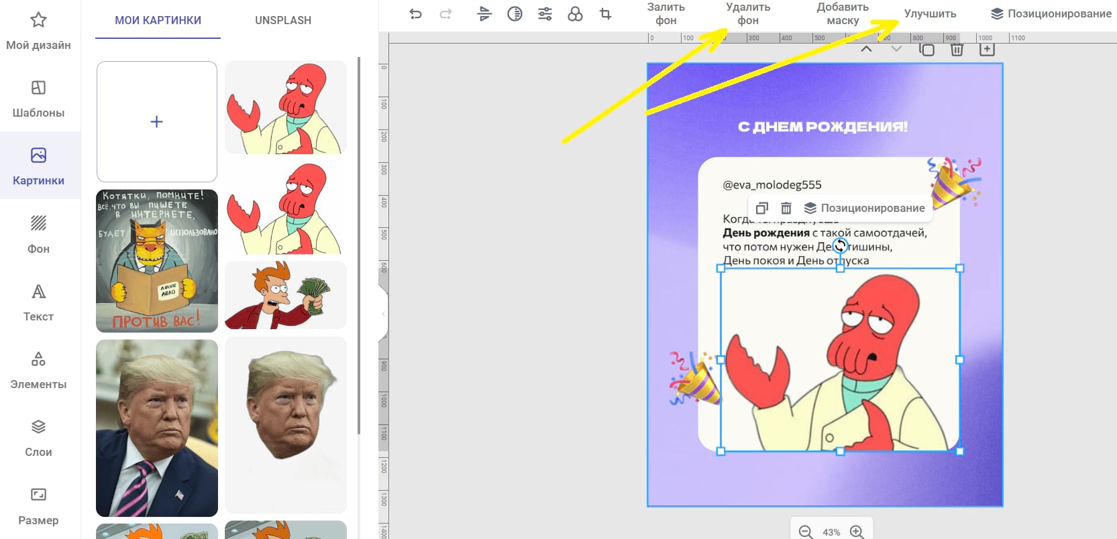Zoom out with minus magnifier
The width and height of the screenshot is (1117, 539).
coord(806,532)
